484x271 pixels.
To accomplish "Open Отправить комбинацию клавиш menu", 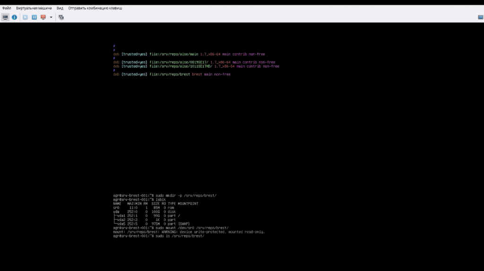I will coord(95,8).
